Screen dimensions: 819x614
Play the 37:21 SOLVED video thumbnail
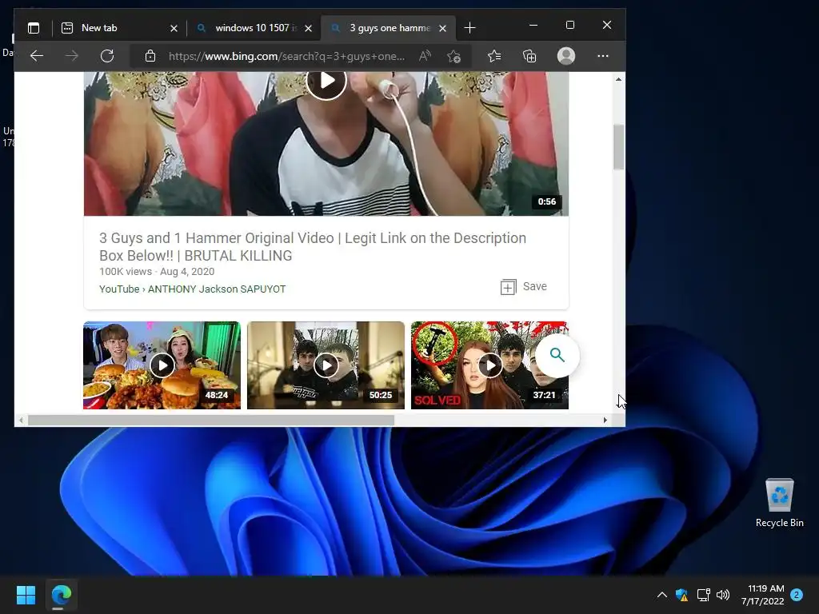tap(489, 365)
